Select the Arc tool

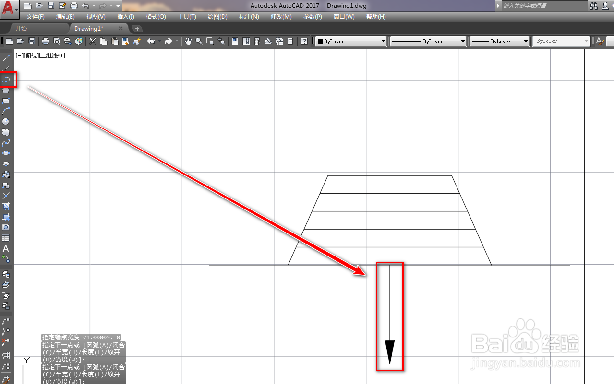(x=6, y=111)
